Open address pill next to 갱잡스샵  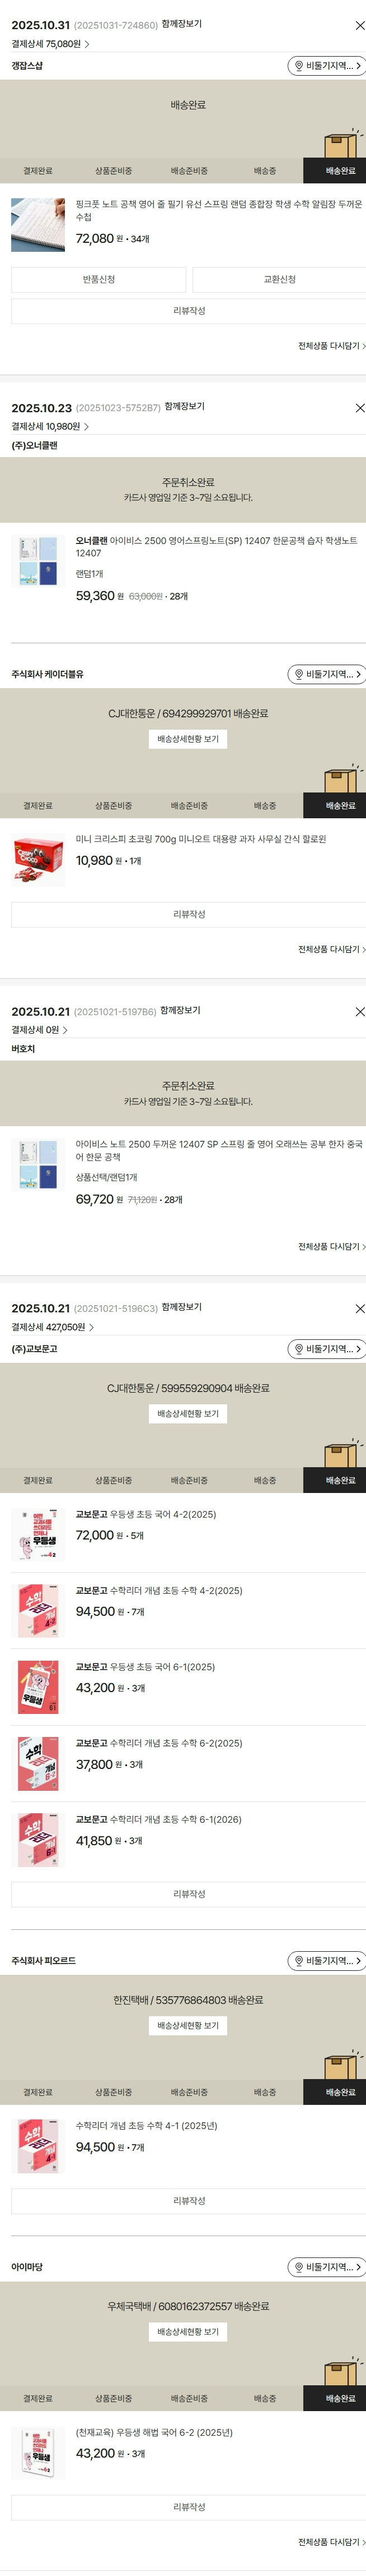pyautogui.click(x=327, y=66)
